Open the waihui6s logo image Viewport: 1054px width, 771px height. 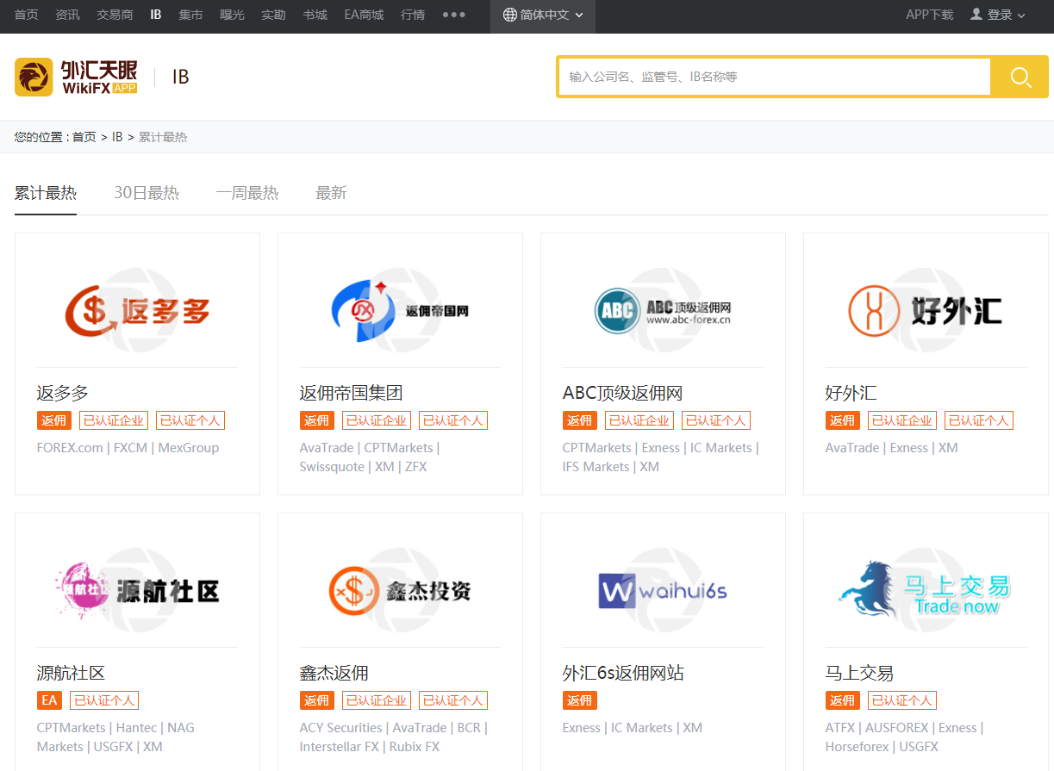[663, 591]
